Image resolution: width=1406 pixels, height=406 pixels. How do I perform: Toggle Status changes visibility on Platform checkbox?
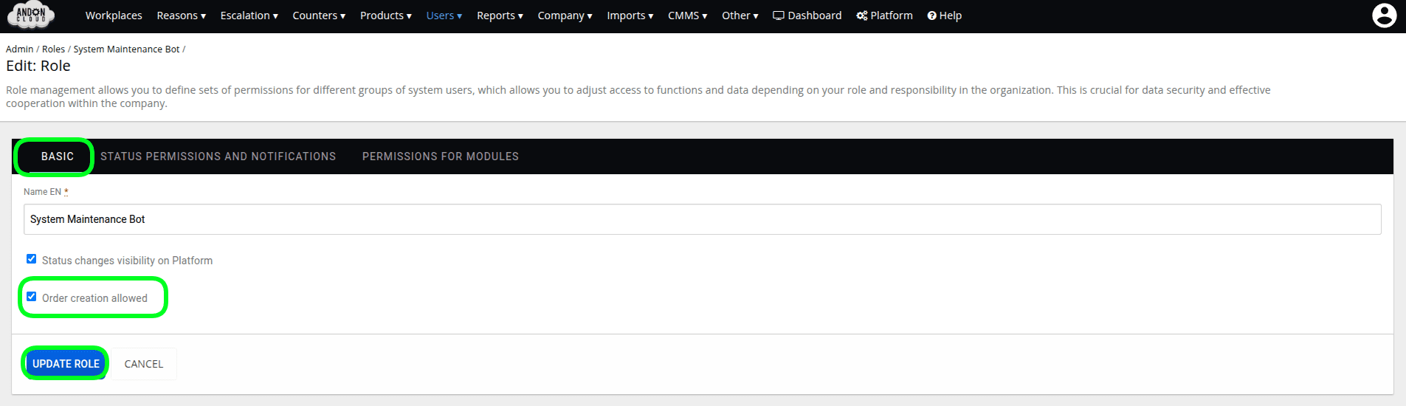31,259
